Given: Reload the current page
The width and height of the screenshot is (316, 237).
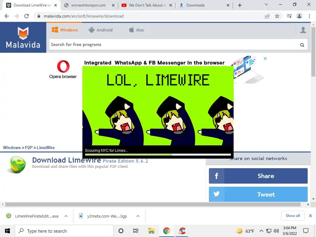Looking at the screenshot, I should 27,16.
